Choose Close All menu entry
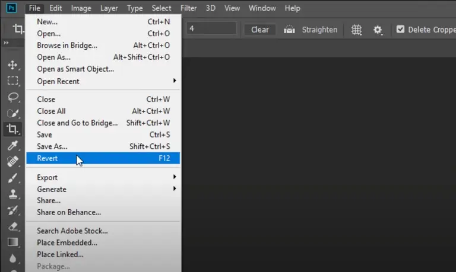 point(103,111)
